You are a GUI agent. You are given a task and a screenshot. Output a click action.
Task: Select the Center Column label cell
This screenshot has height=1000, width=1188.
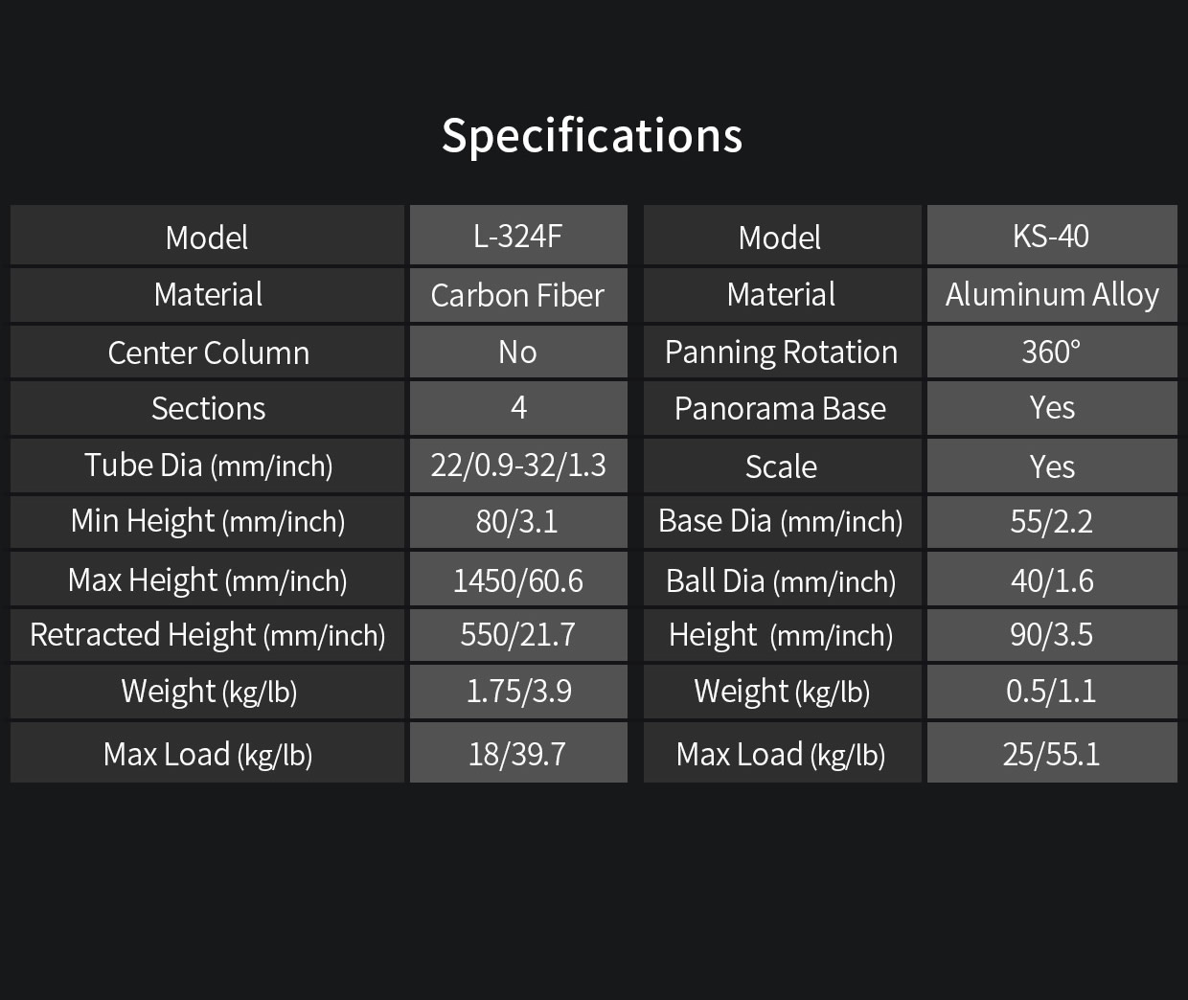[207, 352]
